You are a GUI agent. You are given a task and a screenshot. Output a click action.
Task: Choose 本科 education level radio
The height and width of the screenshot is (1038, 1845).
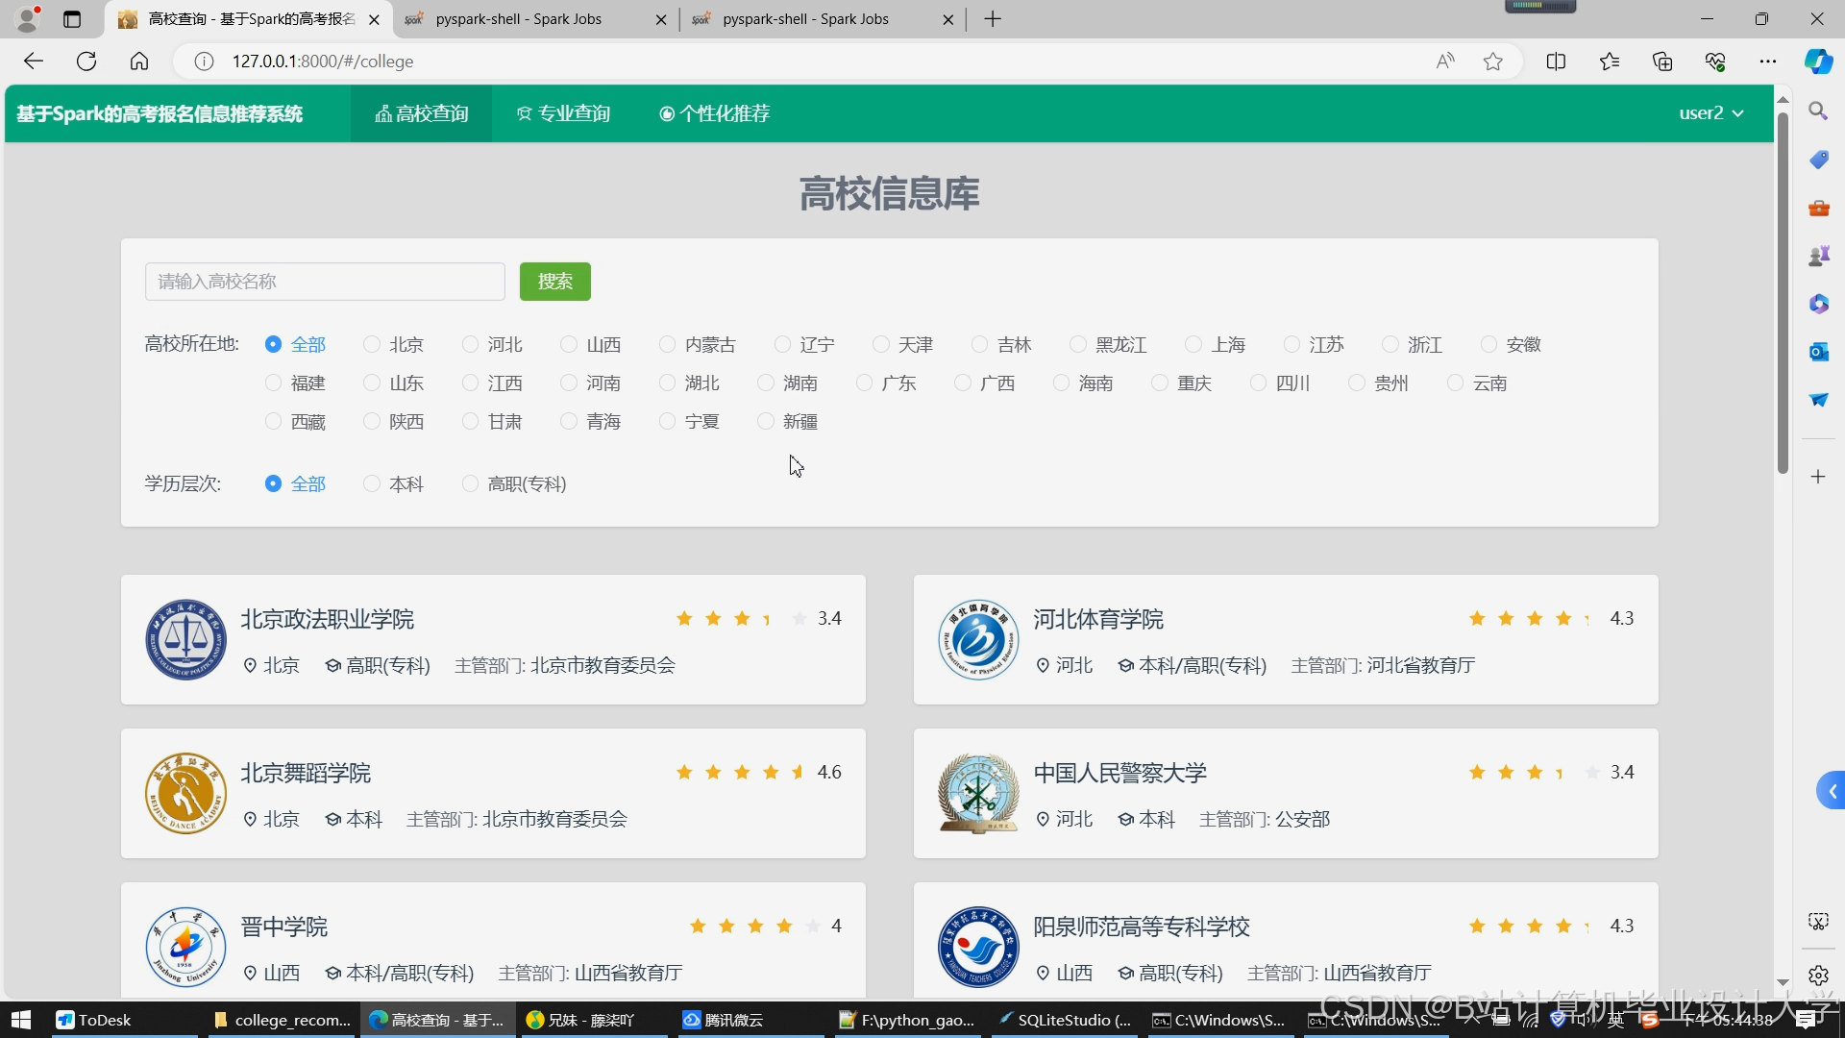372,483
